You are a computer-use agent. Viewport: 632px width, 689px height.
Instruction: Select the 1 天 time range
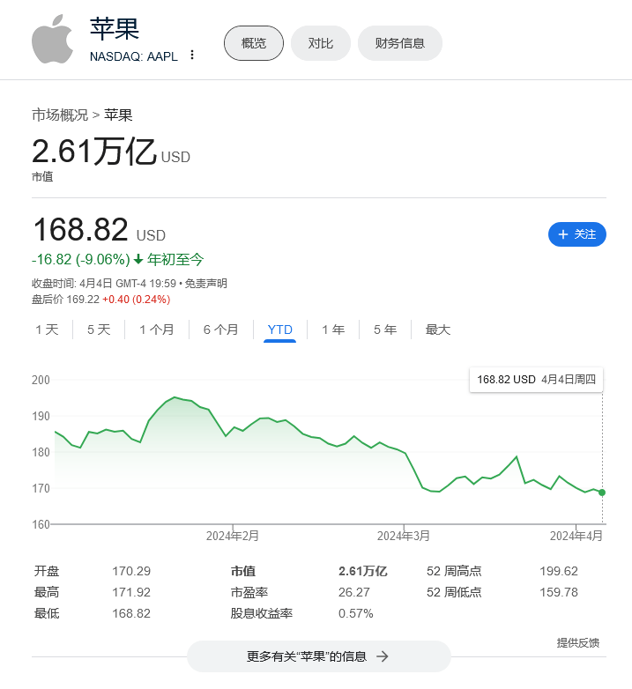pos(47,330)
